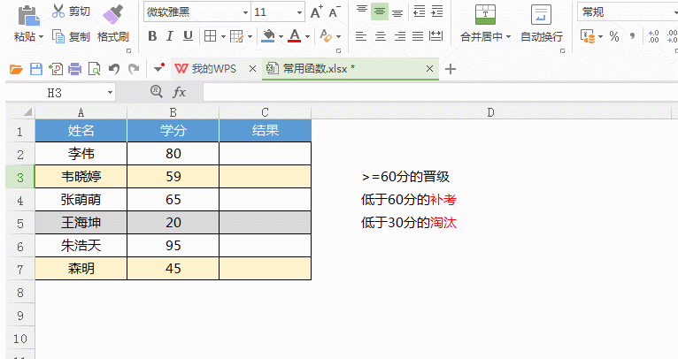Viewport: 678px width, 359px height.
Task: Click the Format Painter (格式刷) brush icon
Action: (112, 14)
